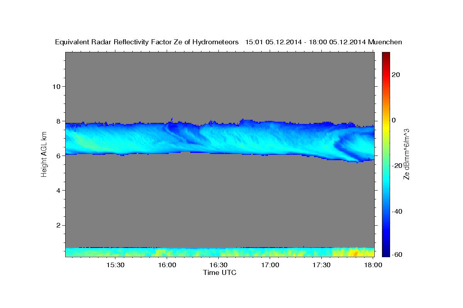
Task: Click the time tick label '17:30'
Action: point(322,265)
